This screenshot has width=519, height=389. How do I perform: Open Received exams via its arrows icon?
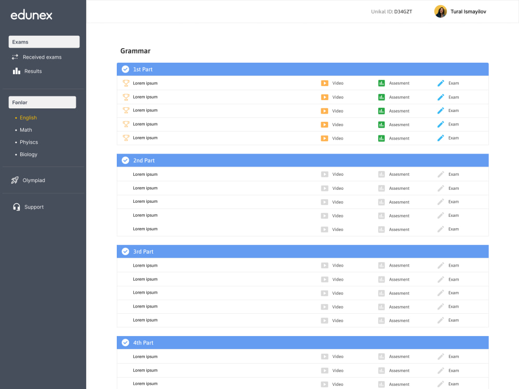pyautogui.click(x=15, y=57)
